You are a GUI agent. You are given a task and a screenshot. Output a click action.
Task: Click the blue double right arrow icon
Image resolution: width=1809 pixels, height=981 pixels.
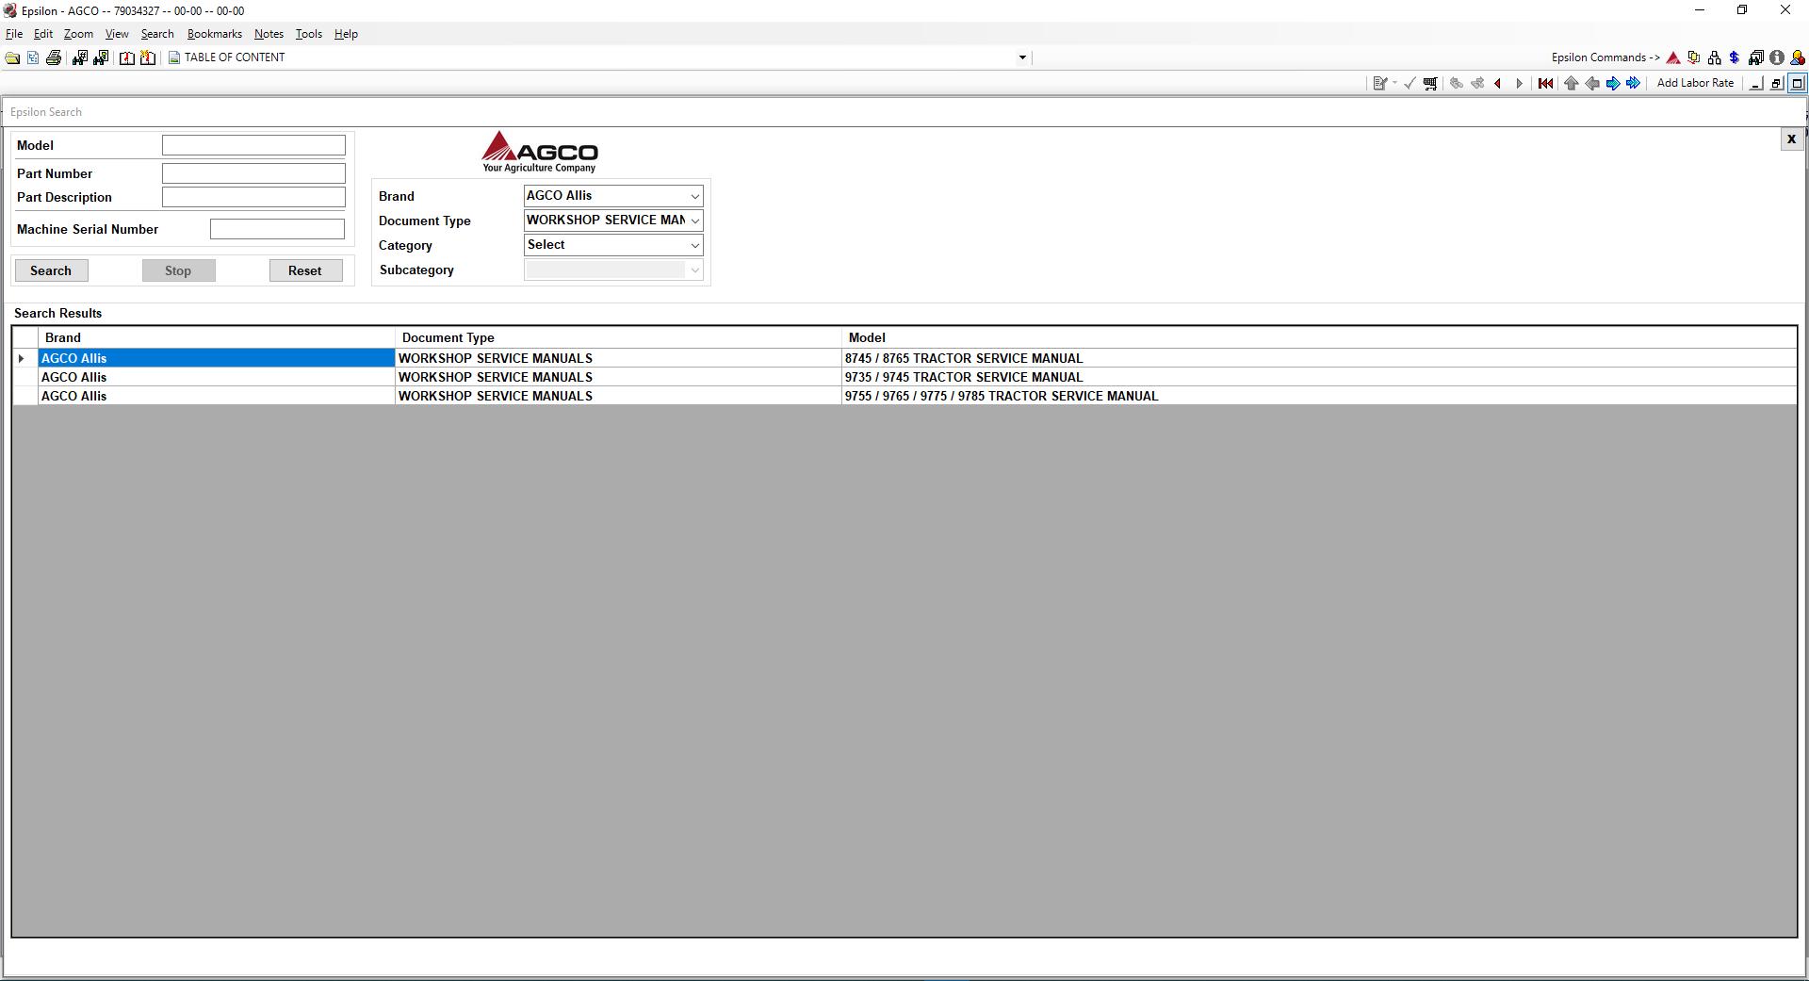tap(1634, 84)
